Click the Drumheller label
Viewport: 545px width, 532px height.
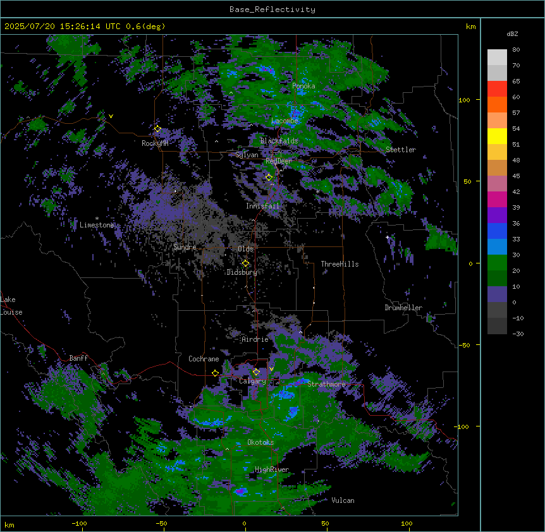[x=403, y=308]
